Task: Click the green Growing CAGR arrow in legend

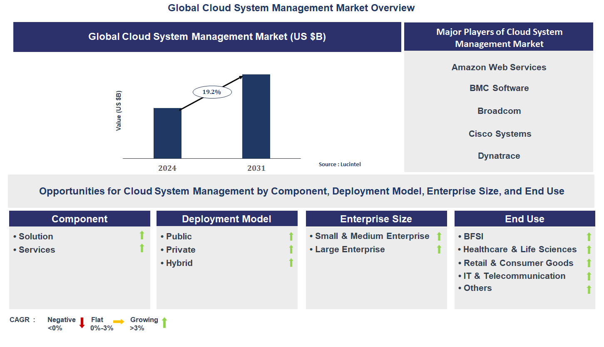Action: click(x=164, y=322)
